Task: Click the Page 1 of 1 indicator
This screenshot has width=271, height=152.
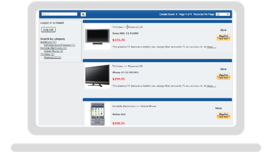Action: [185, 14]
